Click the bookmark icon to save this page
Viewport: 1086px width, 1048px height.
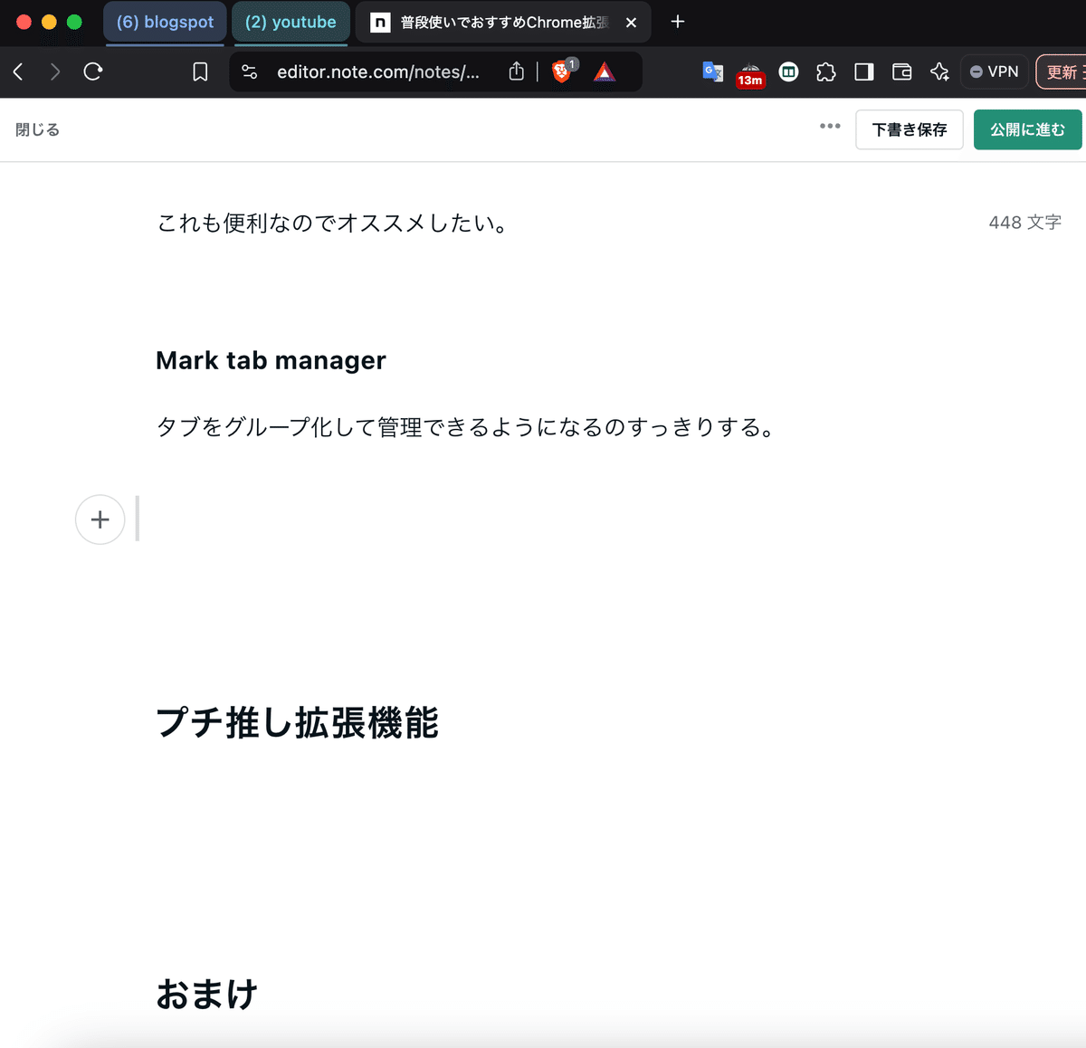tap(200, 71)
